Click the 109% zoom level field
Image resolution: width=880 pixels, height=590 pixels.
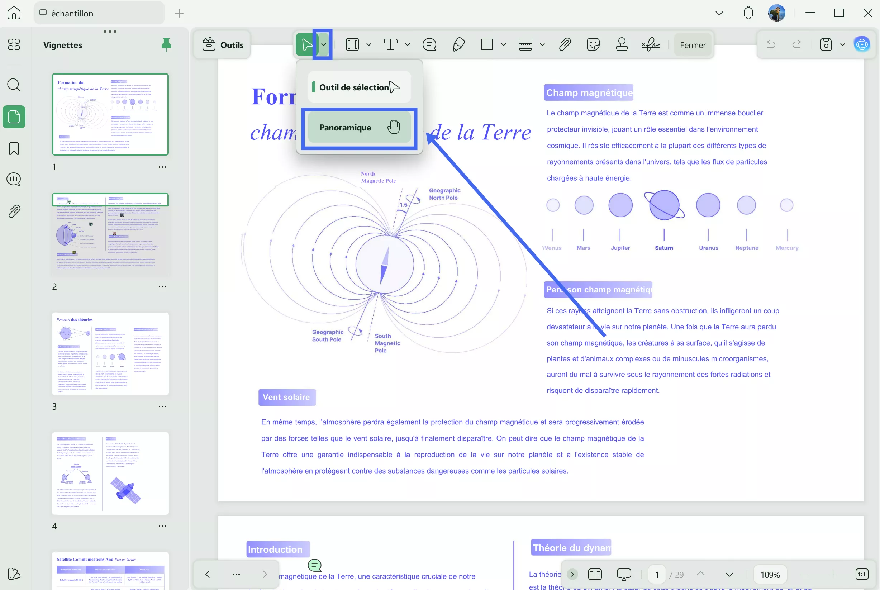770,574
